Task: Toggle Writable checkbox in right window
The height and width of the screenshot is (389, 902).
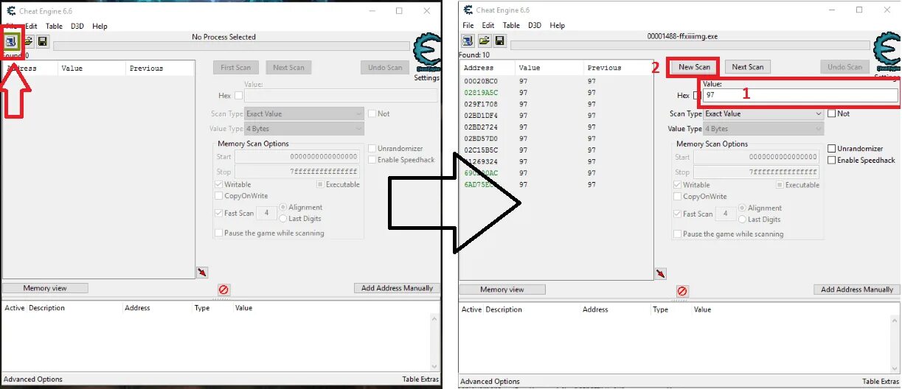Action: (678, 185)
